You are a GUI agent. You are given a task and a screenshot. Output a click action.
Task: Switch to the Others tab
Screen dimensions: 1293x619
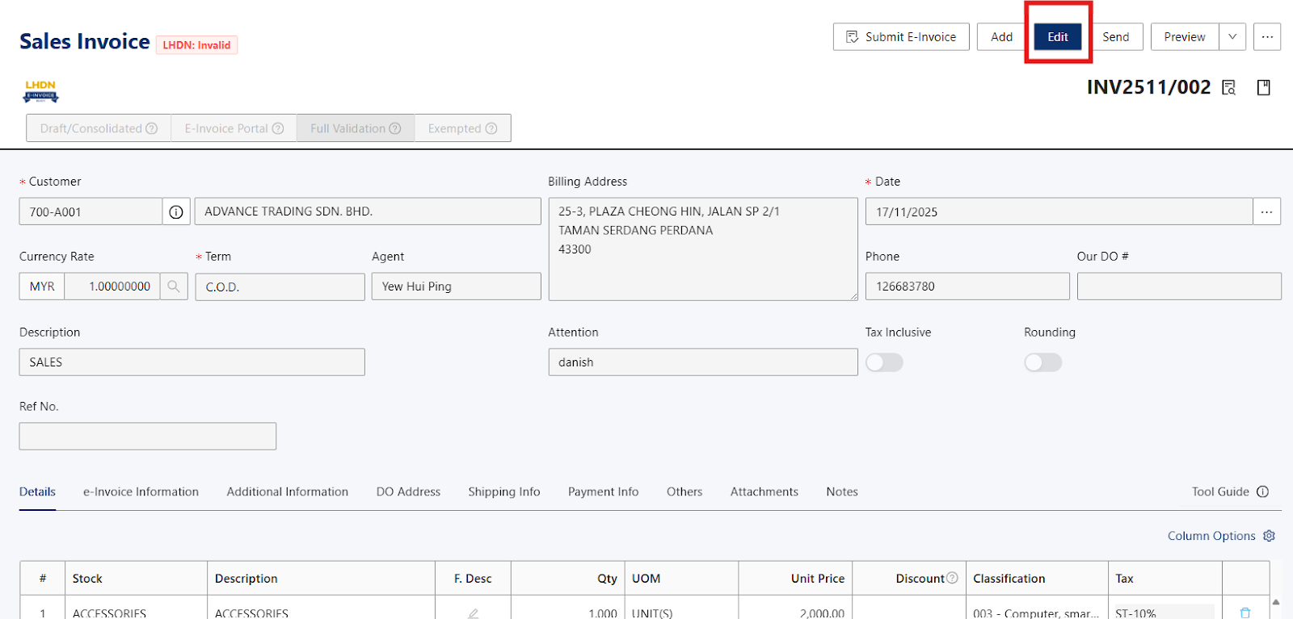click(x=684, y=491)
